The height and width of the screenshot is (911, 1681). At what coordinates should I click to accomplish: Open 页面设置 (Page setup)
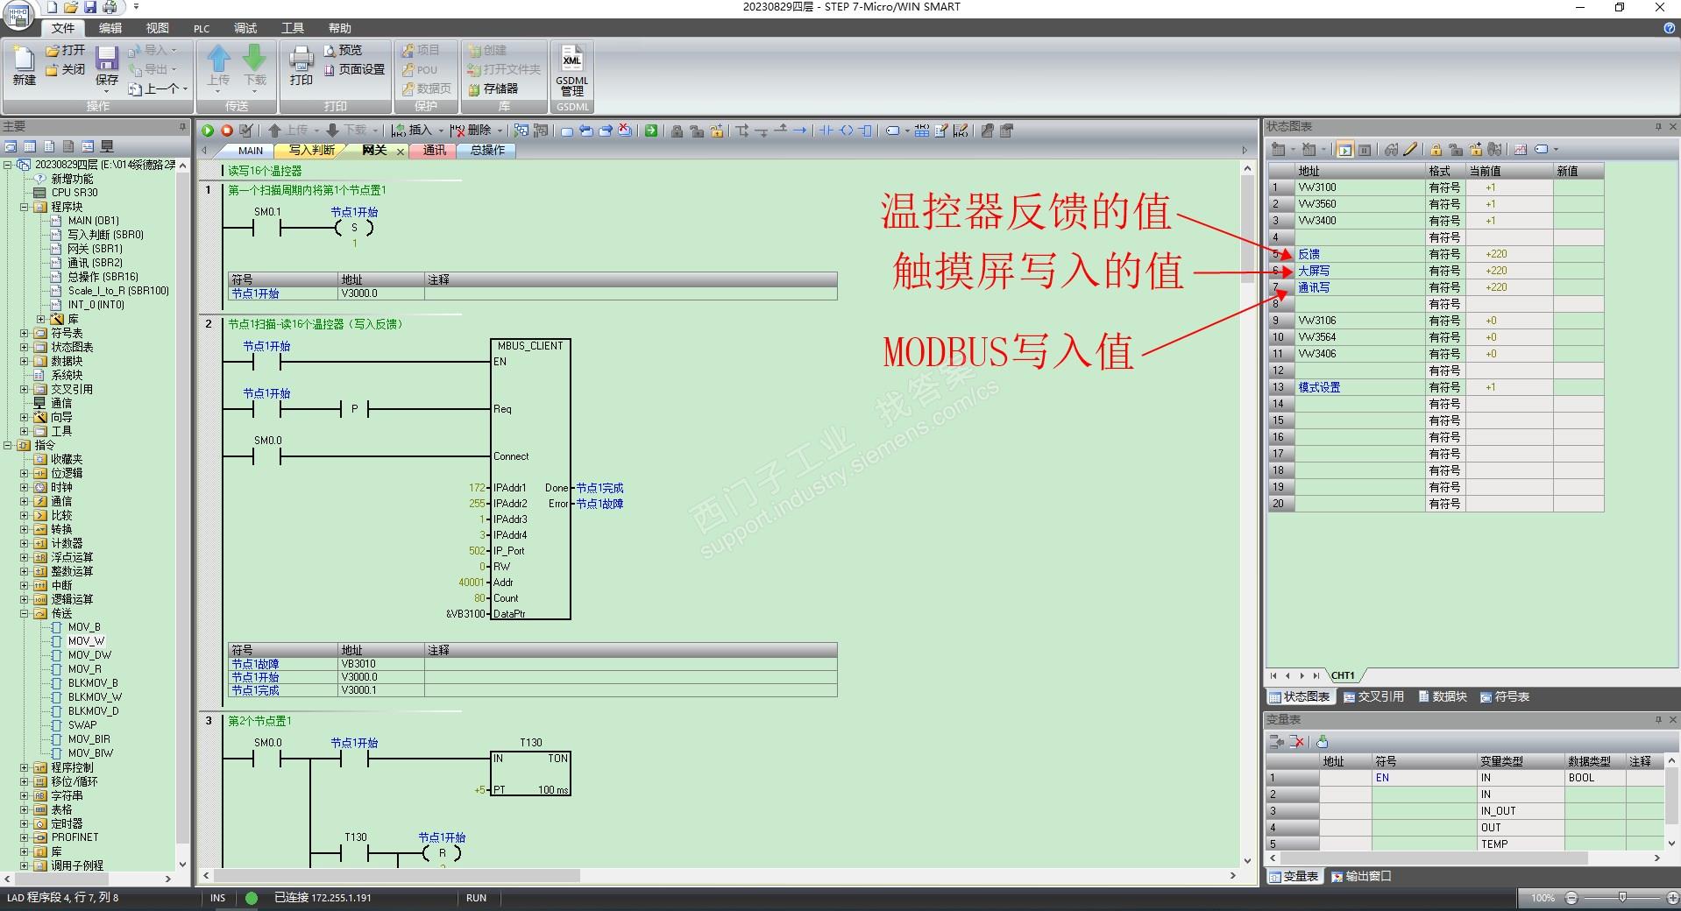point(354,70)
